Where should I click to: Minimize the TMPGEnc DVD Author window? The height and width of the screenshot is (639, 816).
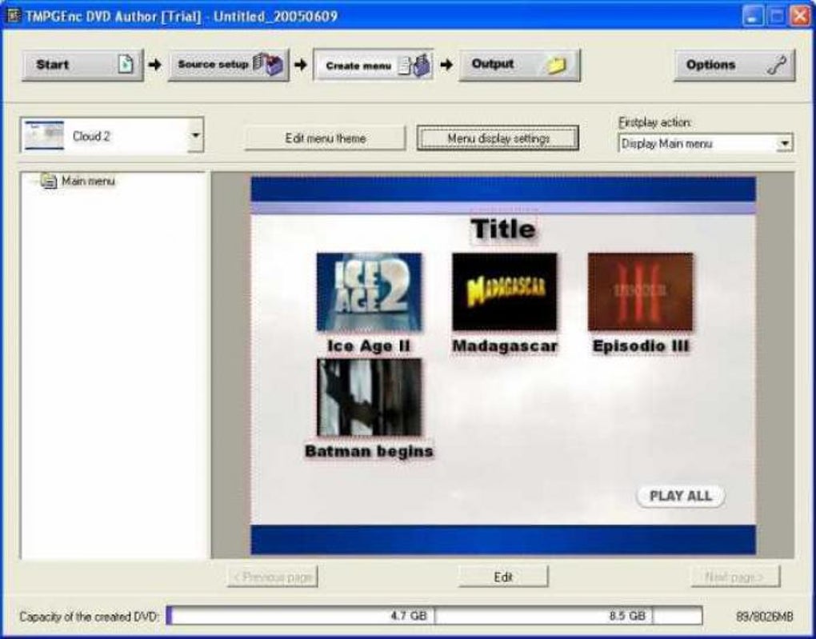[753, 16]
